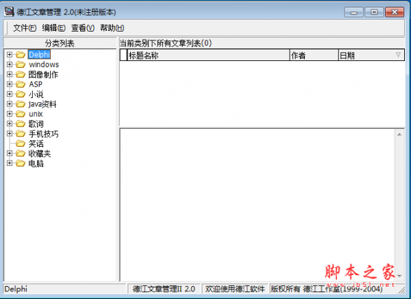Click the 小说 folder icon
411x299 pixels.
pyautogui.click(x=21, y=94)
